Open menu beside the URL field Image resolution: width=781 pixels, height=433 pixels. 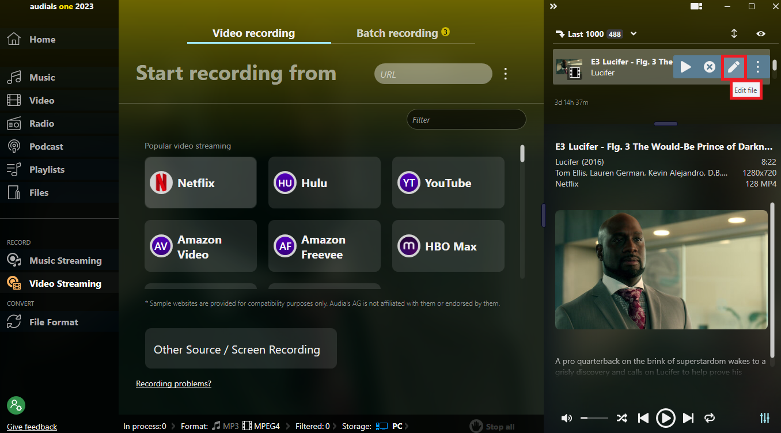point(505,74)
